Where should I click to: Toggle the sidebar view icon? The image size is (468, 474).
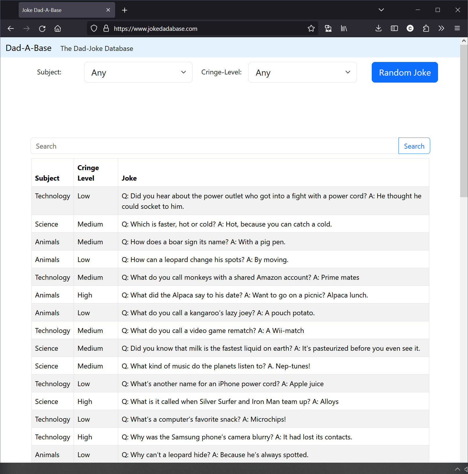pos(394,28)
